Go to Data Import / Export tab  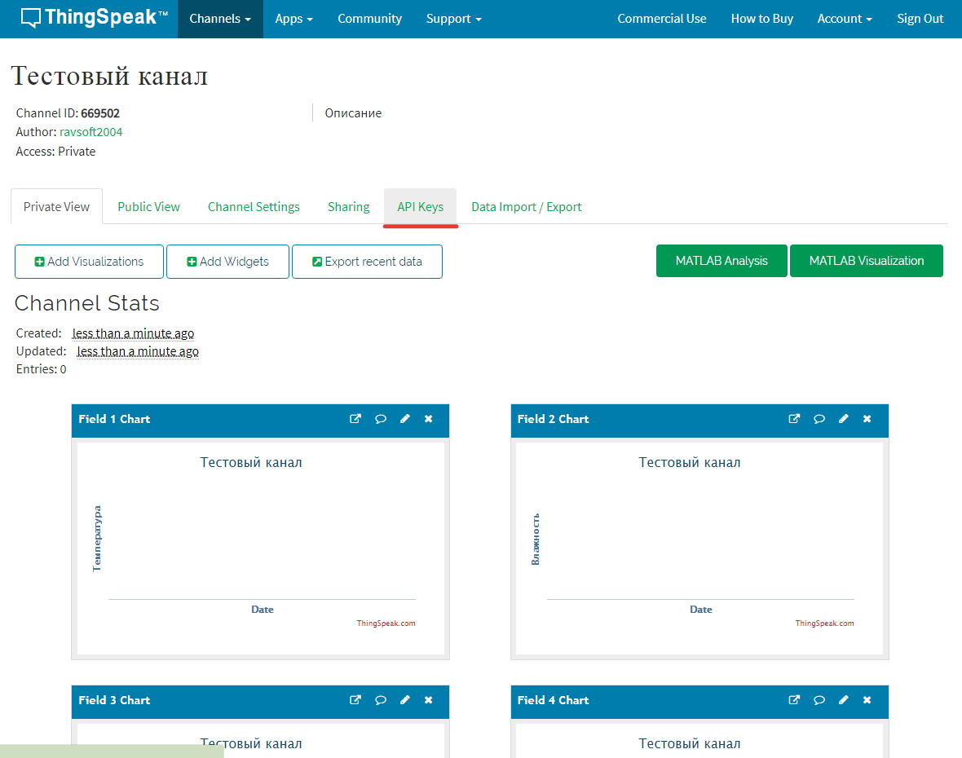click(x=527, y=207)
